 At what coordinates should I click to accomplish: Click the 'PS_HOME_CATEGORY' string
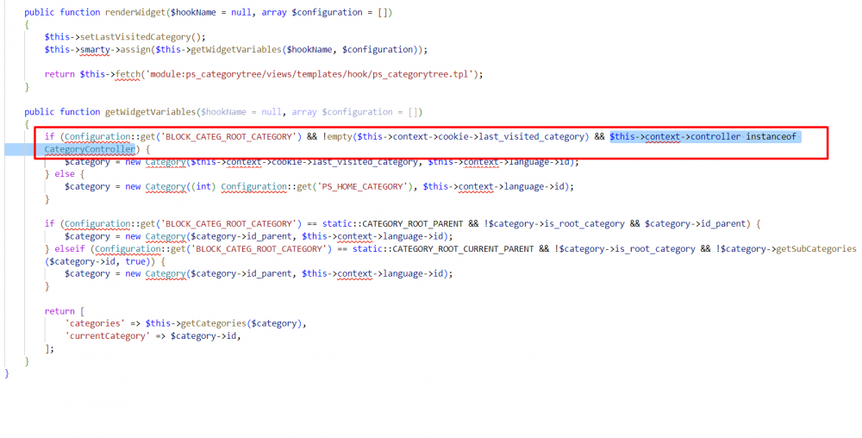[362, 186]
